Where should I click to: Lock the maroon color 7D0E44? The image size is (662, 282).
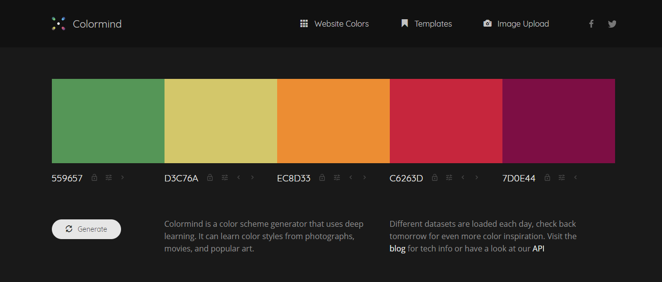(x=547, y=177)
